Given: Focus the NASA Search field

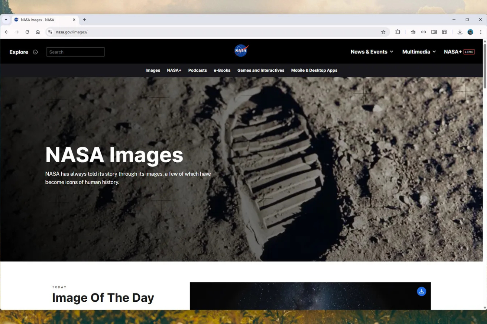Looking at the screenshot, I should click(75, 52).
